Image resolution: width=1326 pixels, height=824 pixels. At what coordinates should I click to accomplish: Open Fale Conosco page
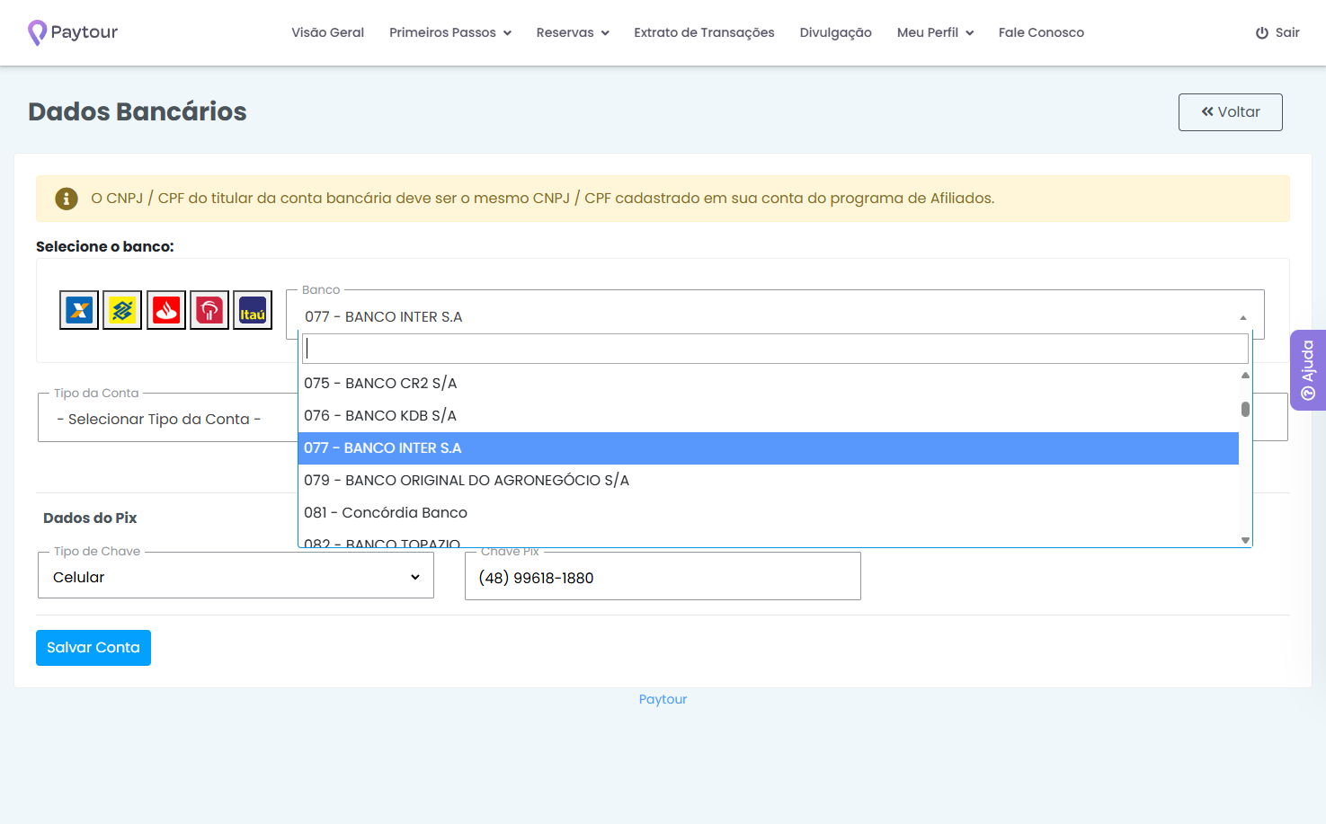pos(1041,32)
